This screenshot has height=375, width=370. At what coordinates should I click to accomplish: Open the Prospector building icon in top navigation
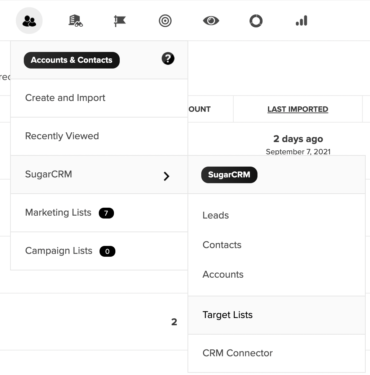[x=75, y=21]
